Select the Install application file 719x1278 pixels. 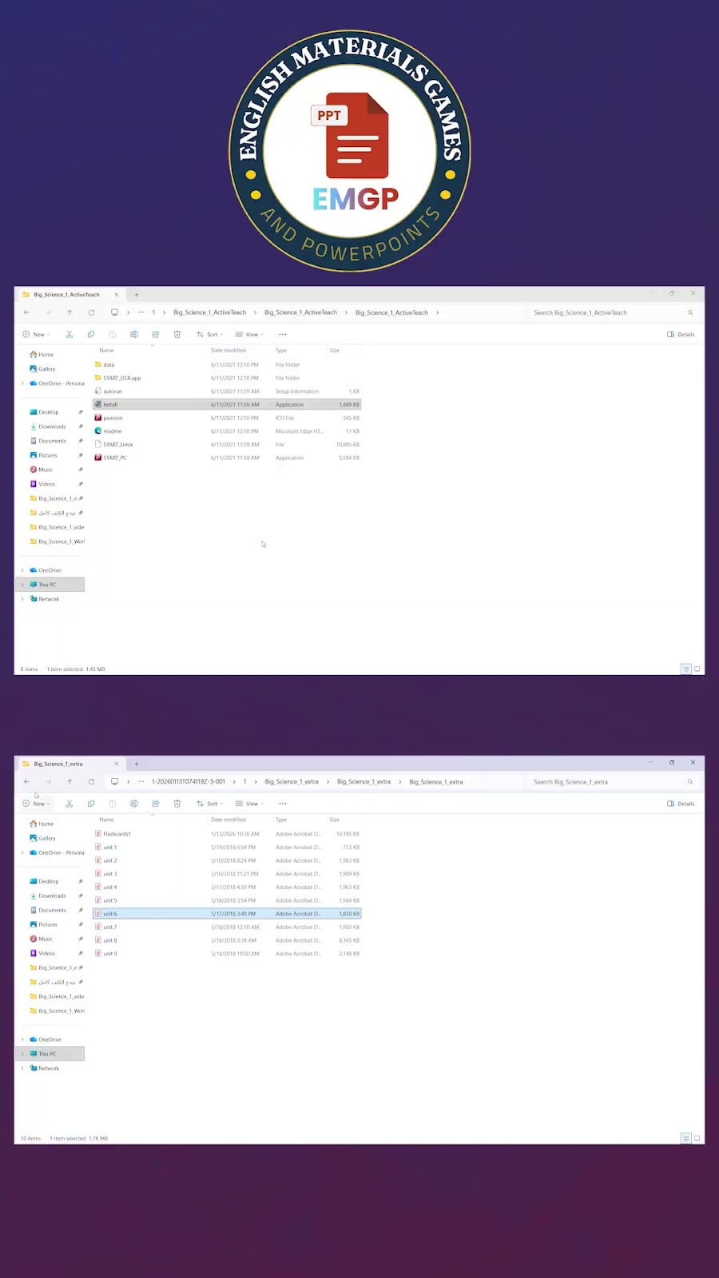(x=227, y=404)
